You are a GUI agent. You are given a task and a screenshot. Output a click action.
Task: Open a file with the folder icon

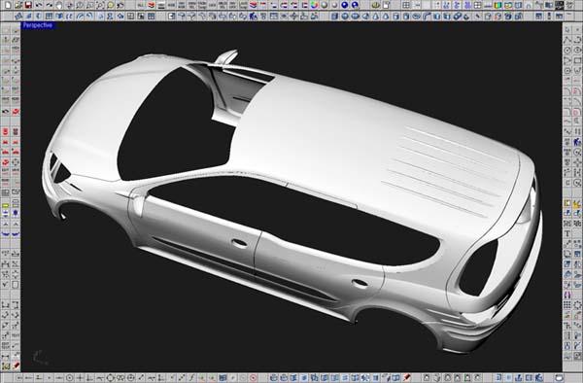[x=17, y=5]
